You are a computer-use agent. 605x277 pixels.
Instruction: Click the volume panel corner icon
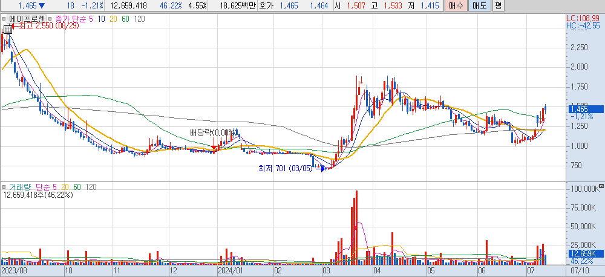click(x=601, y=187)
